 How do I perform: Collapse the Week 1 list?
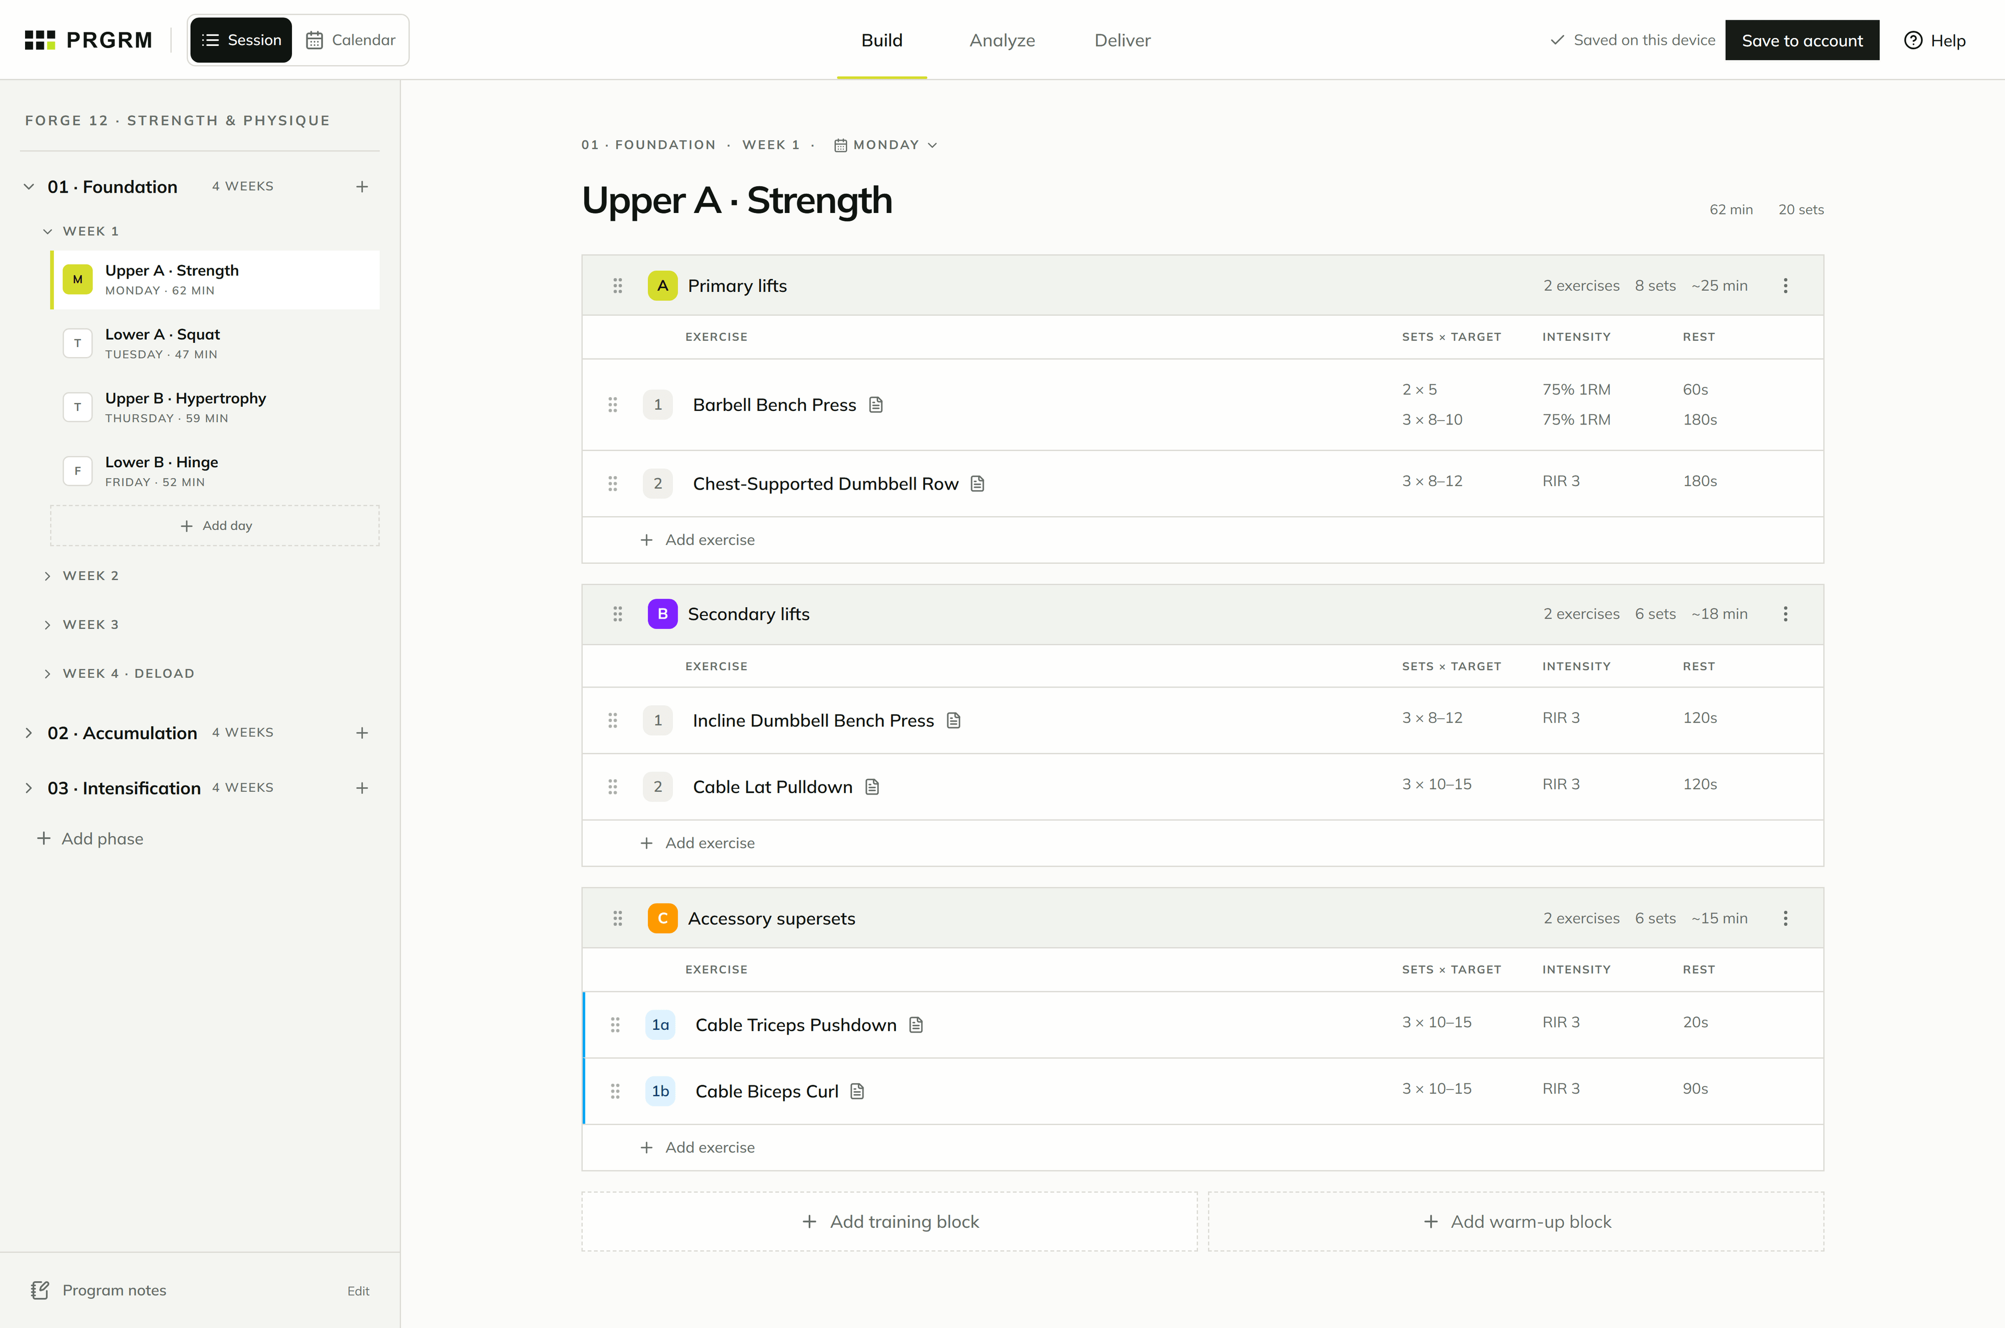(48, 231)
